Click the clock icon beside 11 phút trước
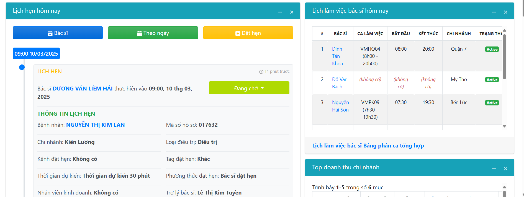Screen dimensions: 524x197 (261, 72)
